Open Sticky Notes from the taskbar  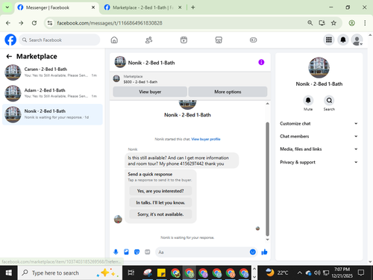(x=161, y=273)
